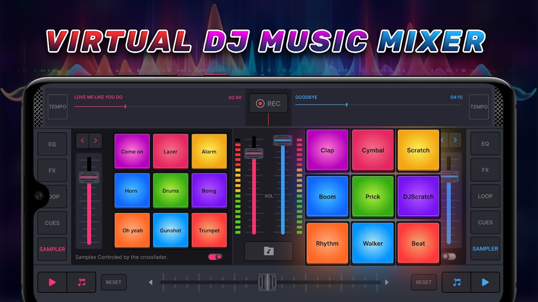Viewport: 538px width, 302px height.
Task: Click the GOODBYE track title
Action: click(x=306, y=97)
